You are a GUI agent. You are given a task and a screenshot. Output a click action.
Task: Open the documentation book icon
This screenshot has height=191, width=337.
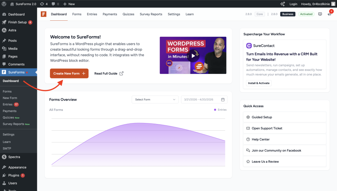(x=320, y=14)
